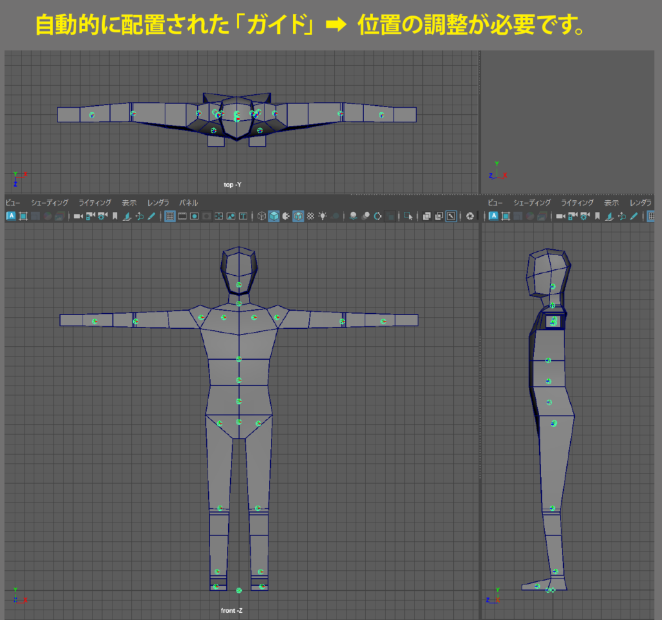Click Isolate Select icon in front view toolbar
This screenshot has height=620, width=662.
(x=410, y=216)
